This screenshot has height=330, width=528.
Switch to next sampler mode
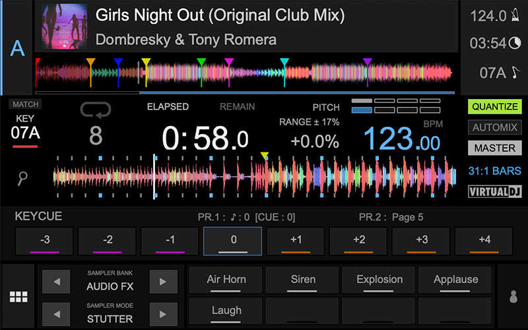(163, 314)
